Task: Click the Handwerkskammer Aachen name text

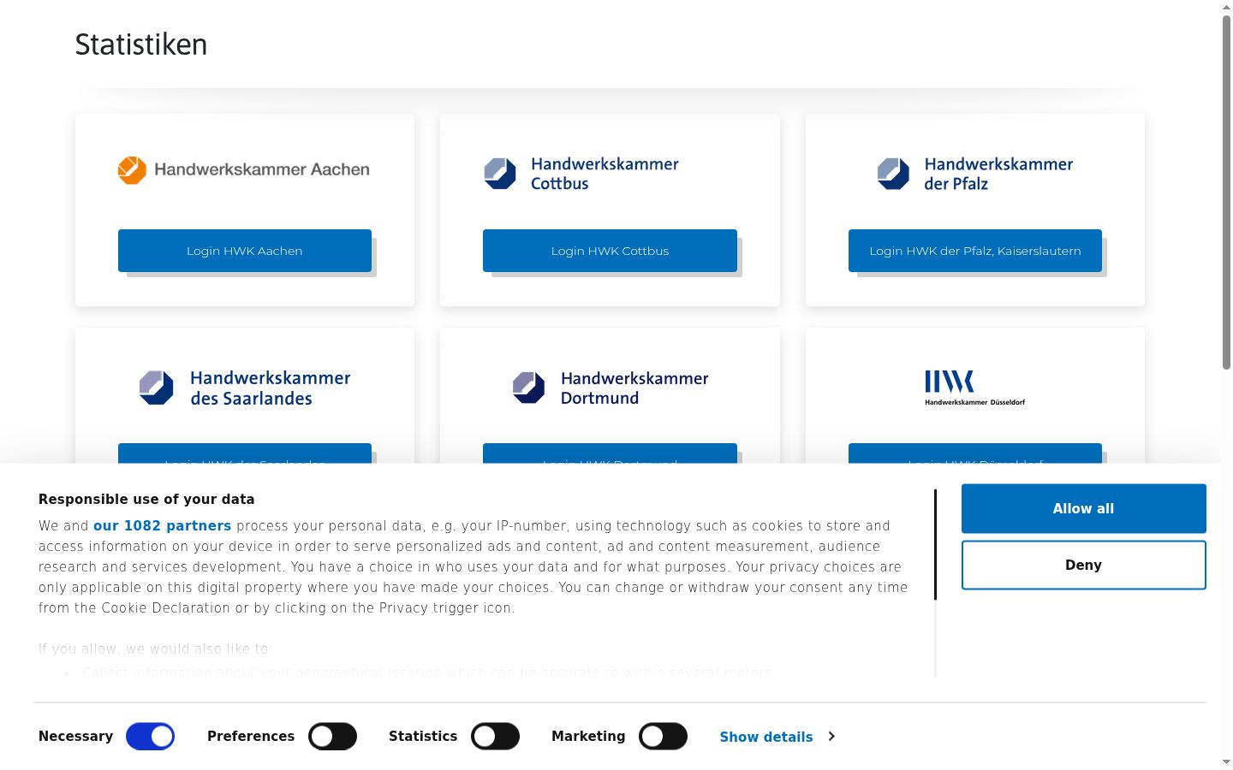Action: [262, 169]
